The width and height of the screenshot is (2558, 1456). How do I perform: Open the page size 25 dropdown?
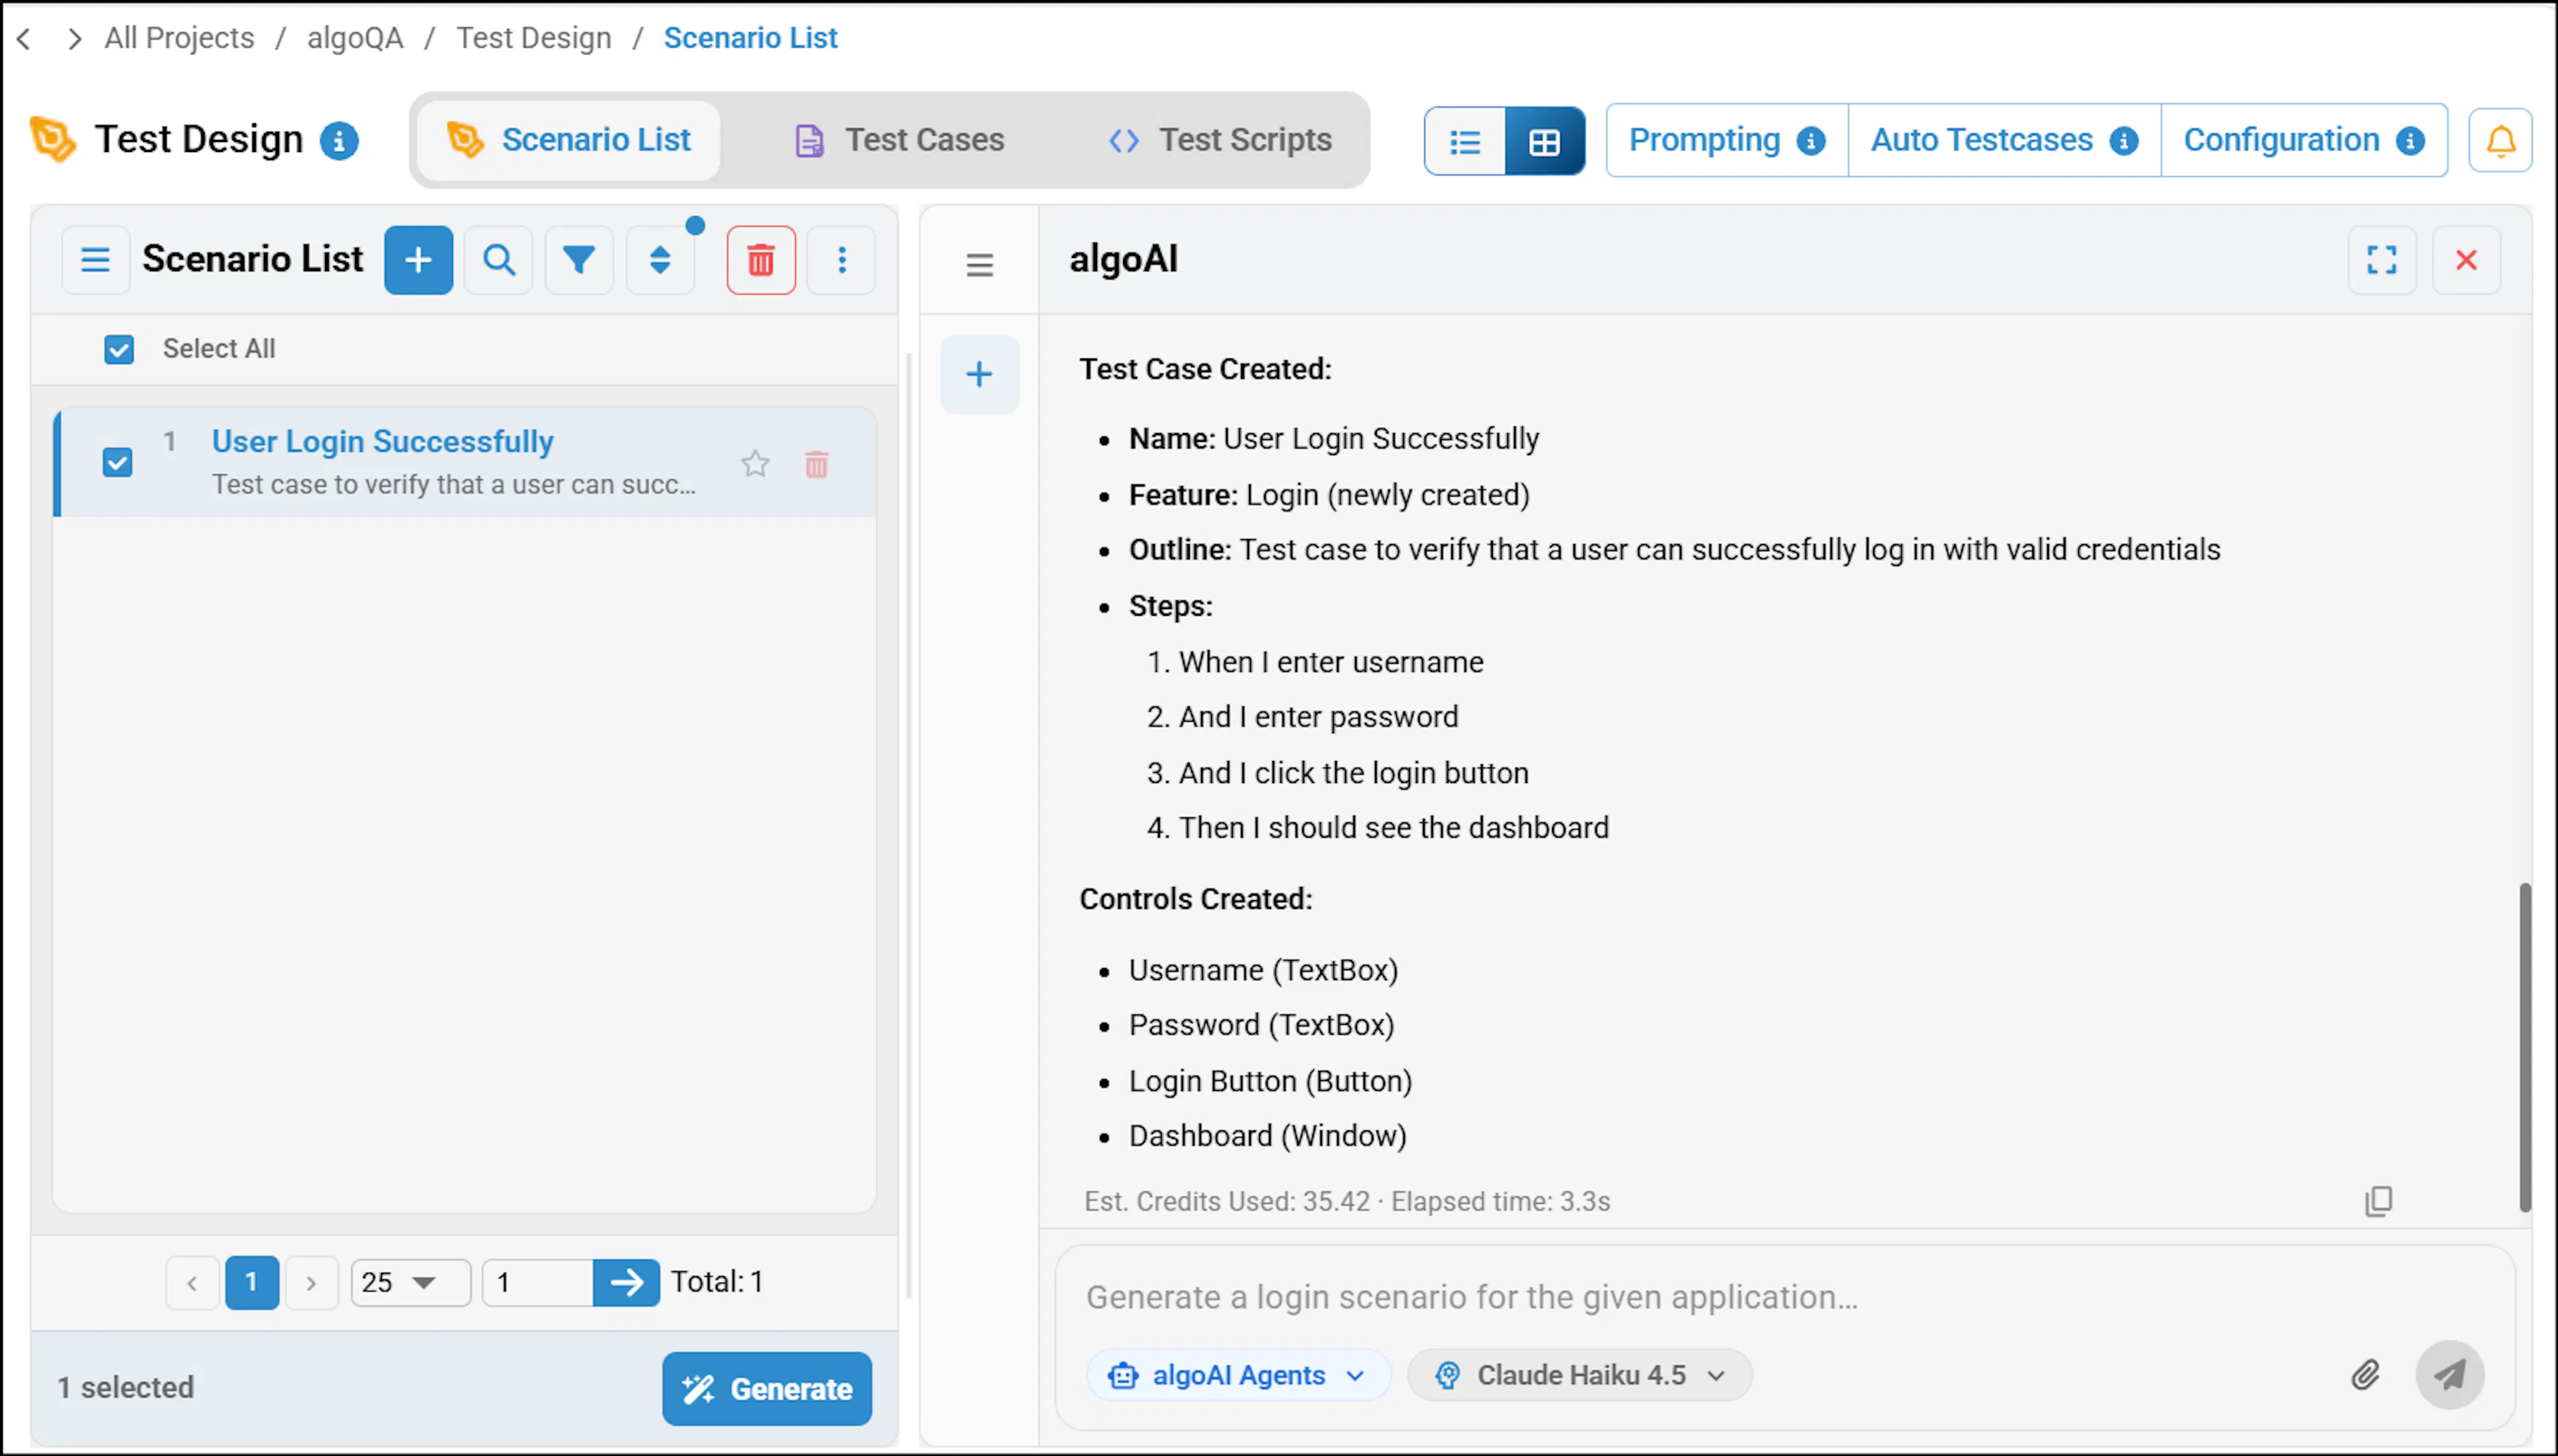[410, 1282]
